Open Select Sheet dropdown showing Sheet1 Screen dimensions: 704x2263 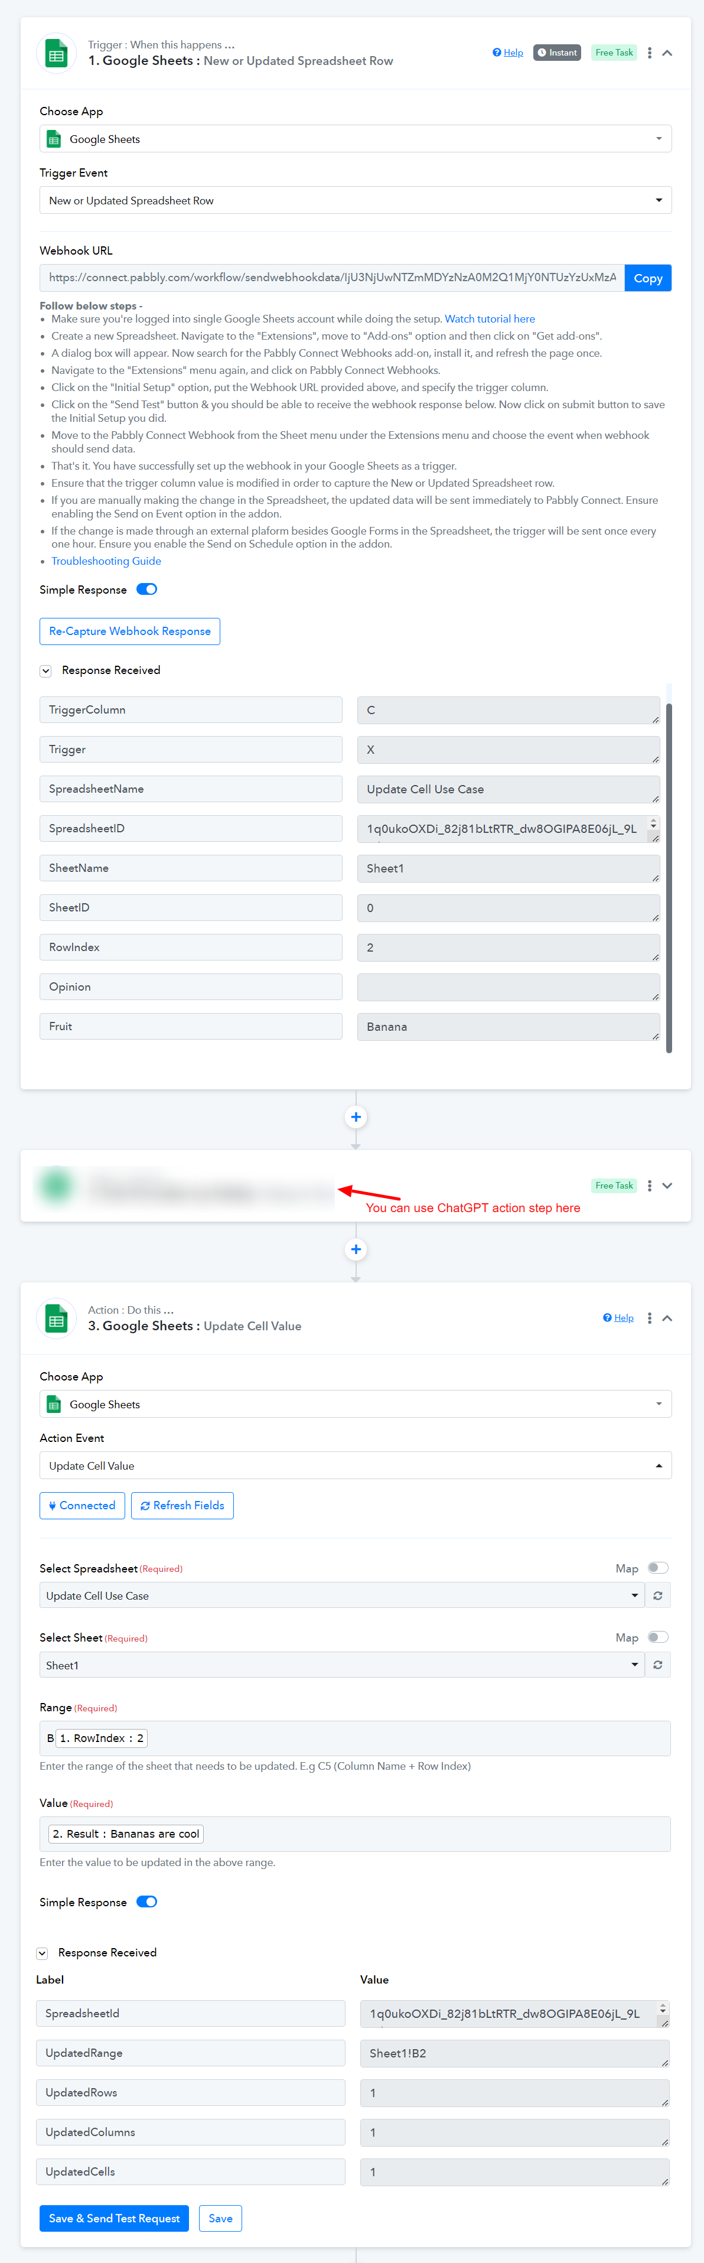pyautogui.click(x=343, y=1665)
